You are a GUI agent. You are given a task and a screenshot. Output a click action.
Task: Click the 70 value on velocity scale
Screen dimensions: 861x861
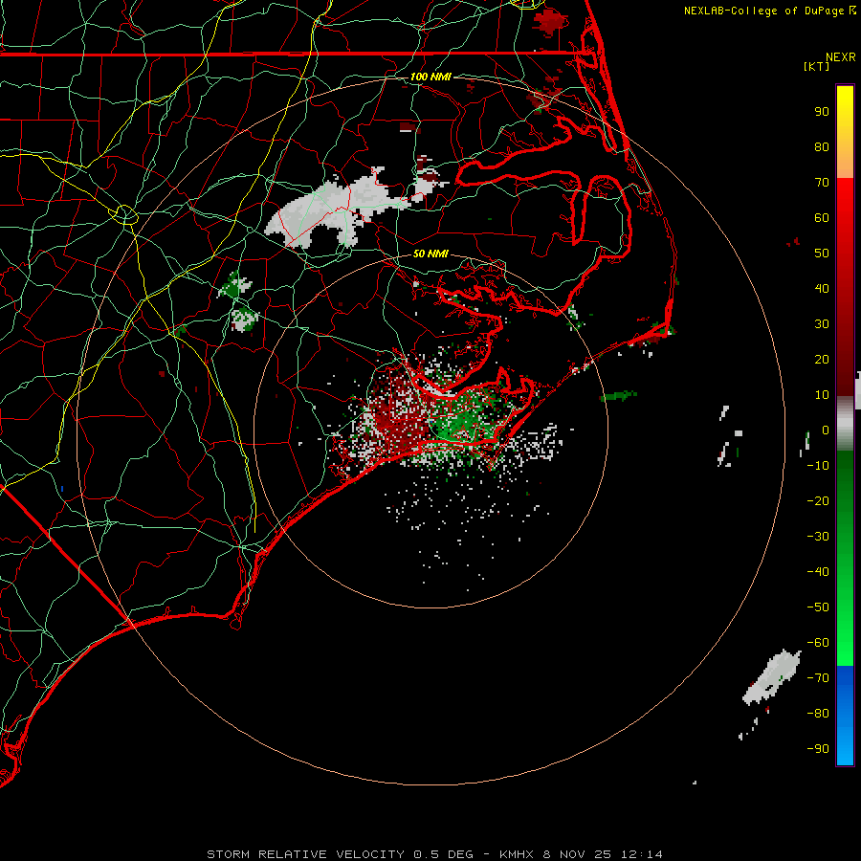[822, 183]
